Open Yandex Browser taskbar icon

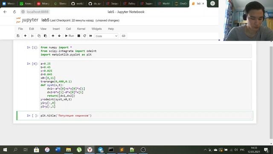tap(90, 150)
